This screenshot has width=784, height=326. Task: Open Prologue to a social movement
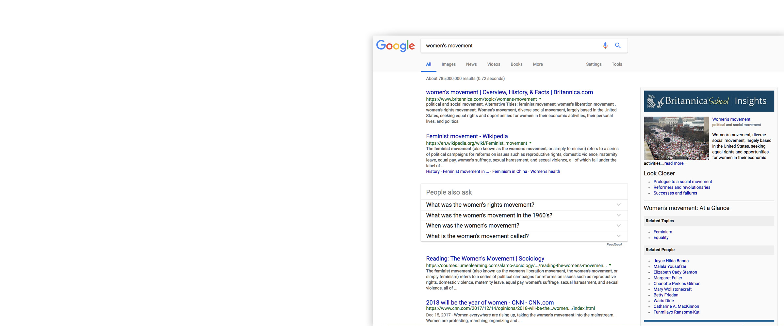(683, 182)
